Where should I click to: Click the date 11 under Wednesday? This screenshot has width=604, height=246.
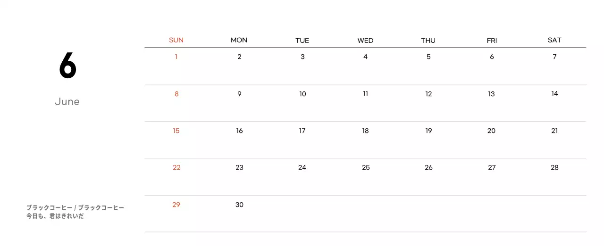coord(365,94)
